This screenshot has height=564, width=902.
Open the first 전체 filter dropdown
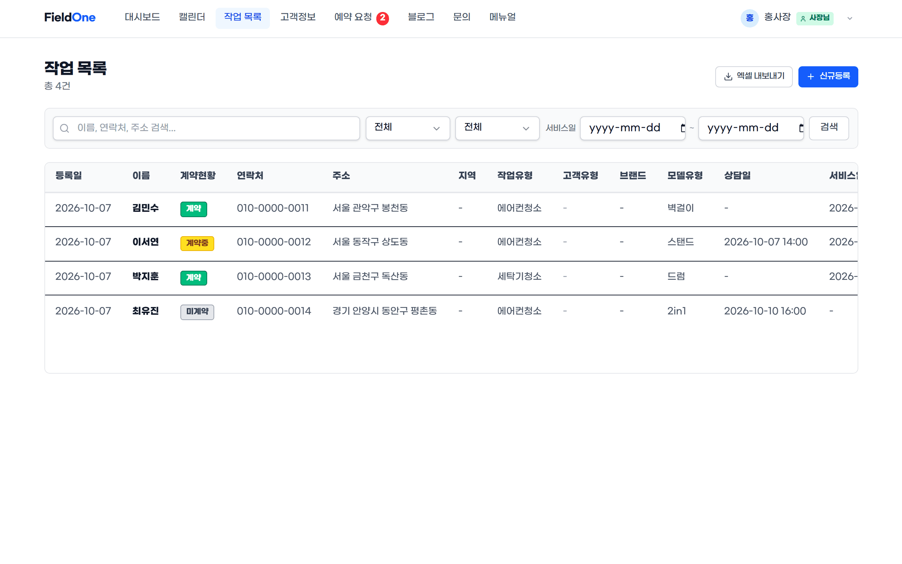408,128
